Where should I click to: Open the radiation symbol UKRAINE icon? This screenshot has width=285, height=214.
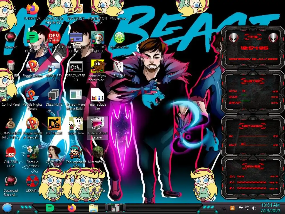click(32, 181)
